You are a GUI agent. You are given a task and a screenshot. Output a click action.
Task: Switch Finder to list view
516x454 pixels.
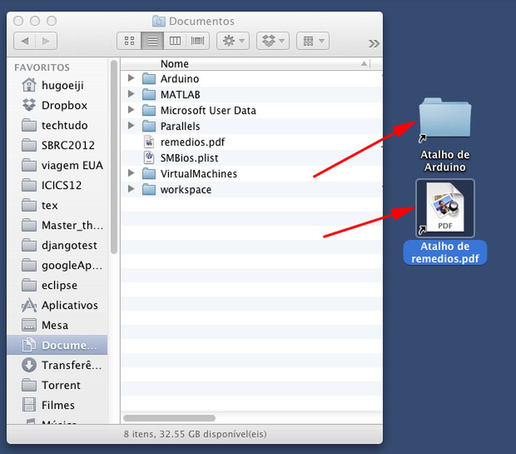point(152,41)
